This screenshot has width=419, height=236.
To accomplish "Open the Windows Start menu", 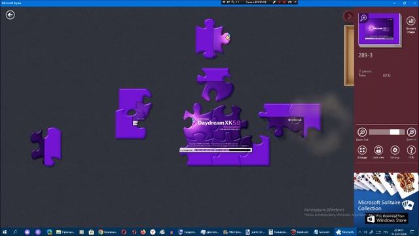I will coord(5,231).
